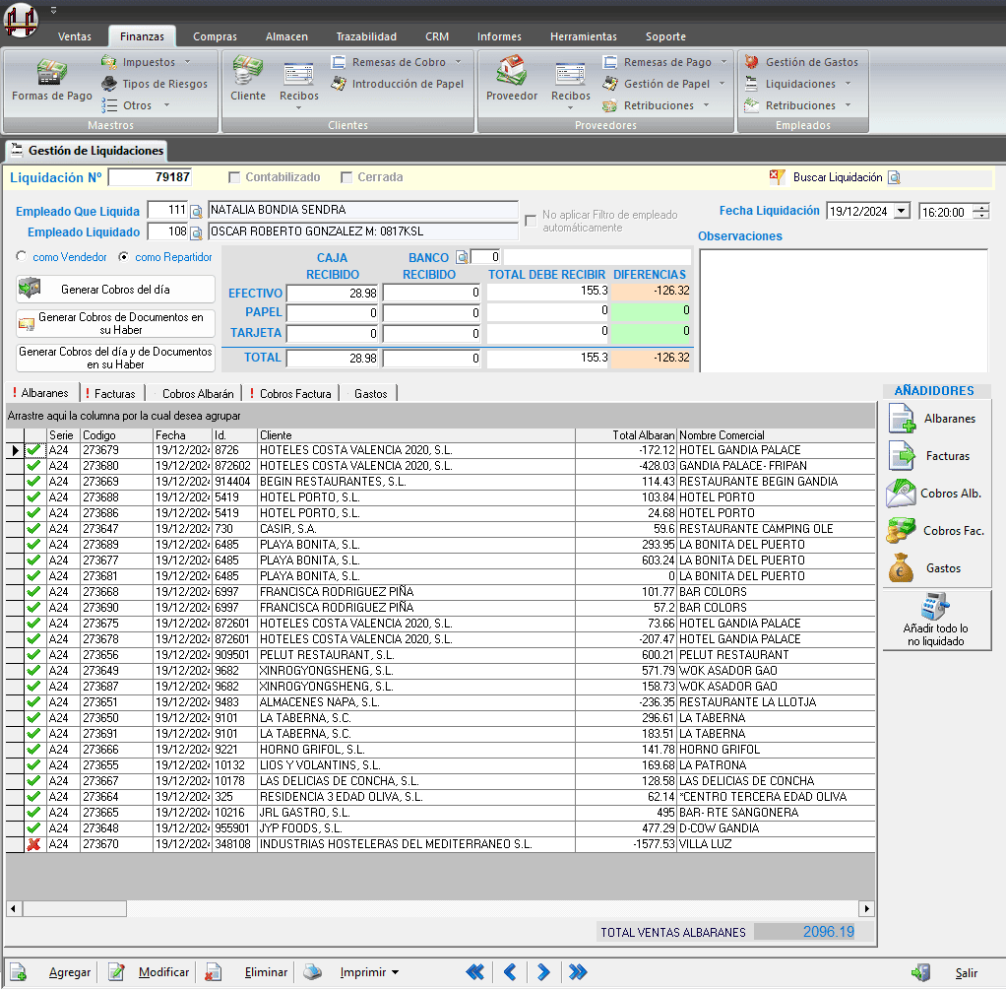The width and height of the screenshot is (1006, 990).
Task: Click the grid horizontal scrollbar thumb
Action: pyautogui.click(x=75, y=908)
